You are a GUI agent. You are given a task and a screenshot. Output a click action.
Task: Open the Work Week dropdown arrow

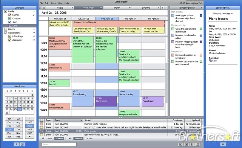pyautogui.click(x=101, y=8)
